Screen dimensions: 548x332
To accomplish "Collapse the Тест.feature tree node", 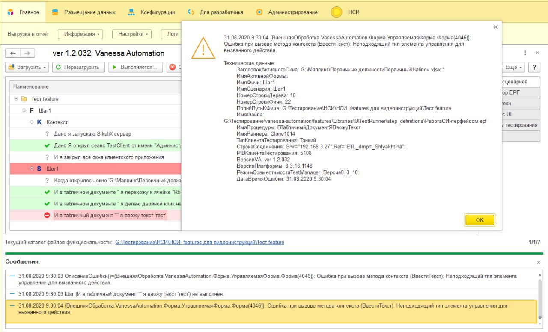I will click(x=16, y=99).
